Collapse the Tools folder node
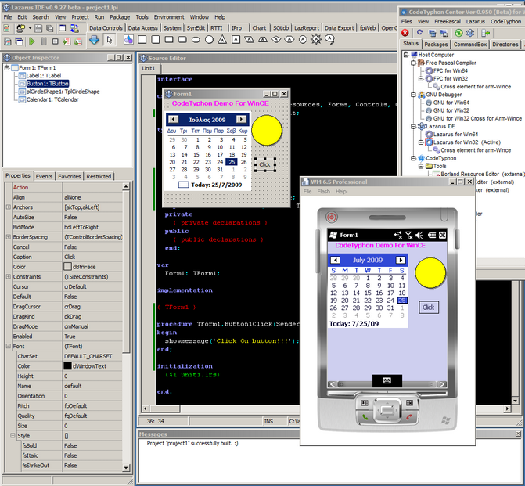This screenshot has height=486, width=525. [x=421, y=166]
